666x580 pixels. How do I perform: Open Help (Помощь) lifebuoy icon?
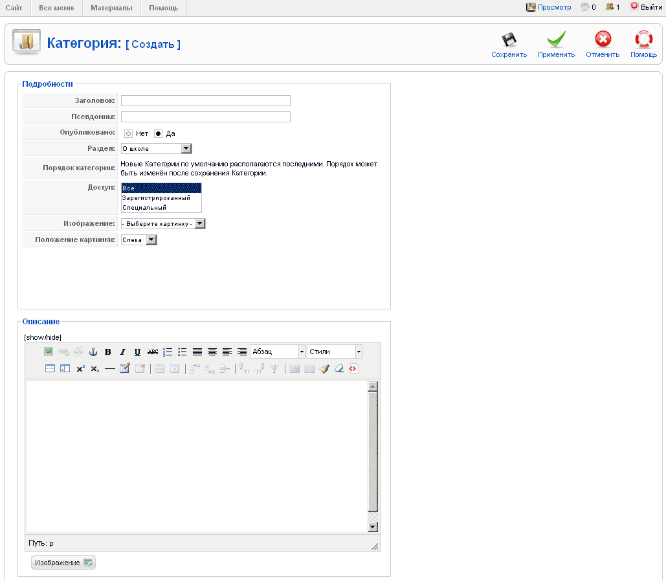click(x=643, y=41)
